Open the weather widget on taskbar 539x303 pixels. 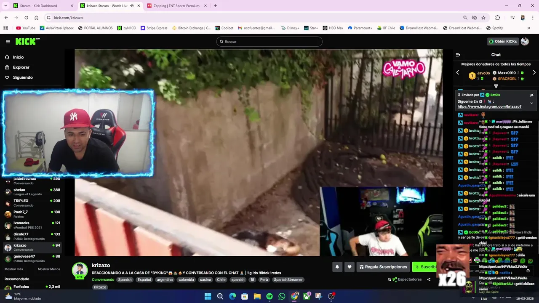[23, 296]
